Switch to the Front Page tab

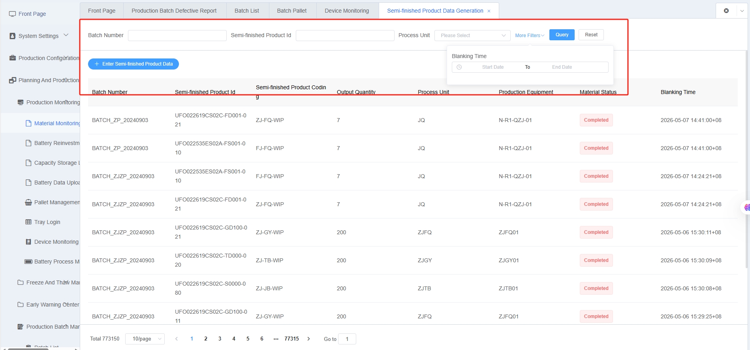[x=102, y=11]
